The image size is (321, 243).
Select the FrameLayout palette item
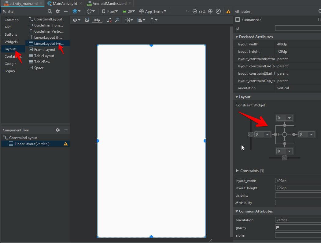(45, 50)
